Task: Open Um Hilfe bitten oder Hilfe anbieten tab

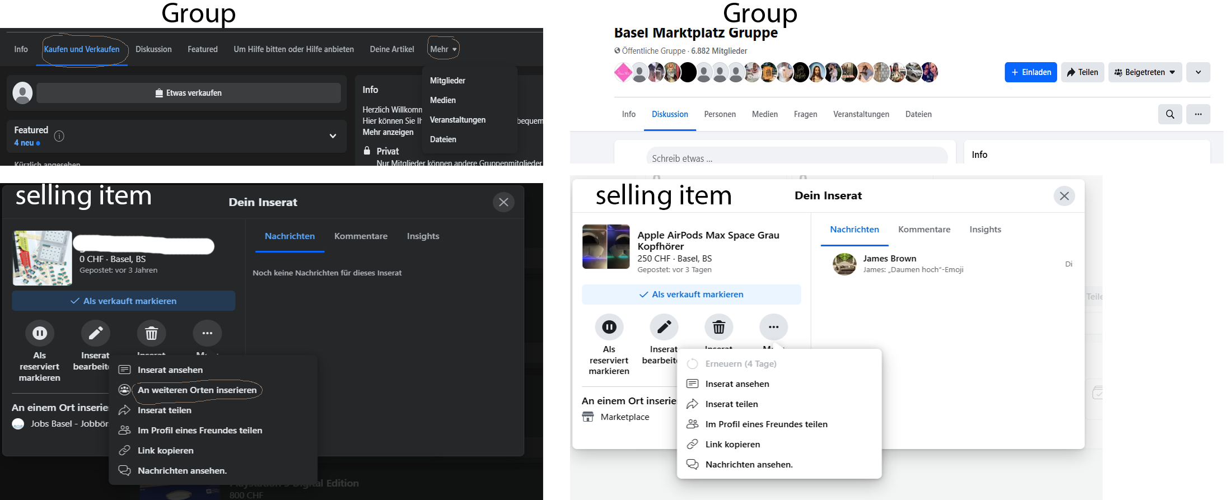Action: coord(294,49)
